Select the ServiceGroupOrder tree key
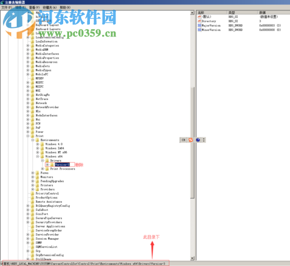 coord(49,231)
